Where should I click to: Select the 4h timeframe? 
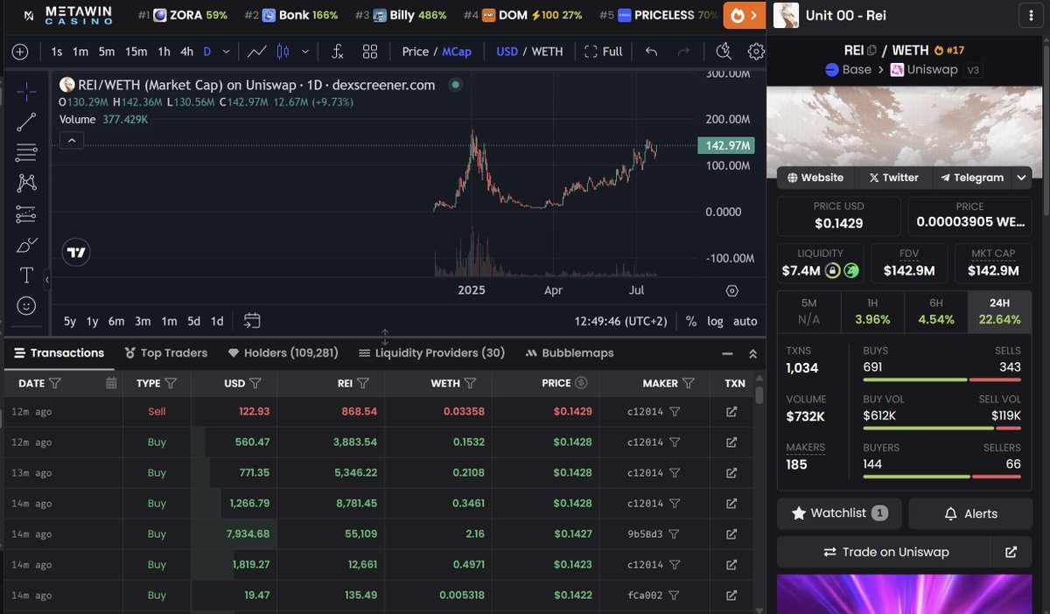186,52
